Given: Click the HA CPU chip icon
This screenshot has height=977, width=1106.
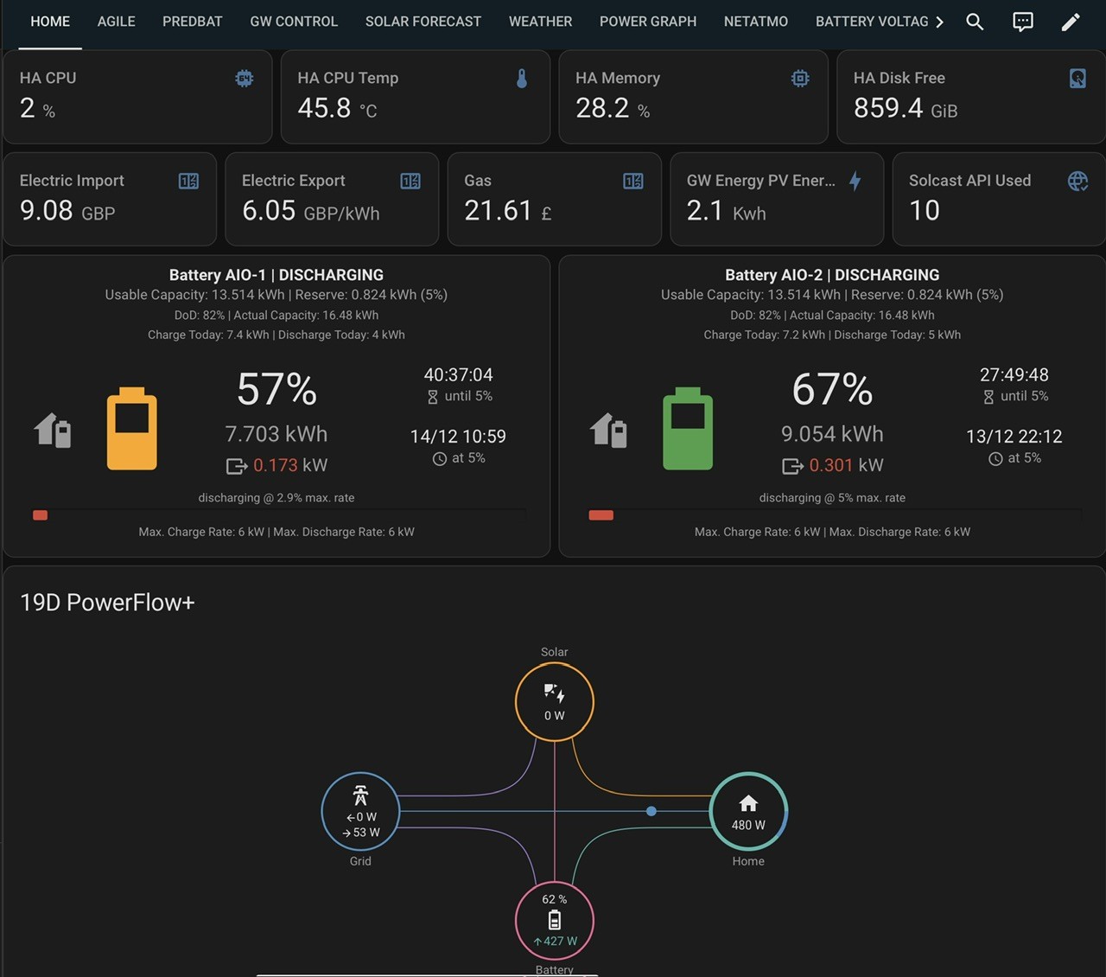Looking at the screenshot, I should coord(245,79).
